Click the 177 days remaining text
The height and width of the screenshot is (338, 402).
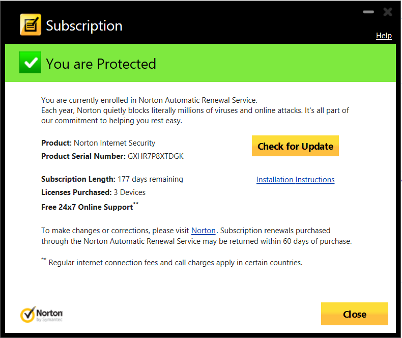click(150, 179)
